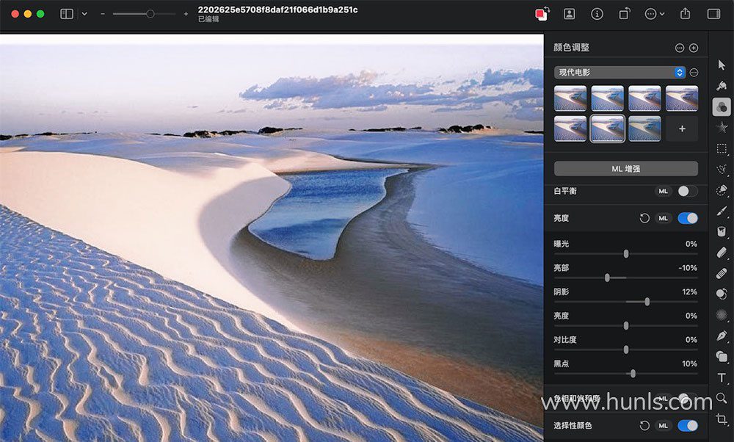
Task: Click the zoom in plus button
Action: tap(186, 14)
